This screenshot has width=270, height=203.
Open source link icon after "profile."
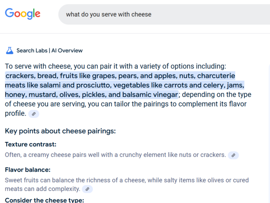pos(34,114)
